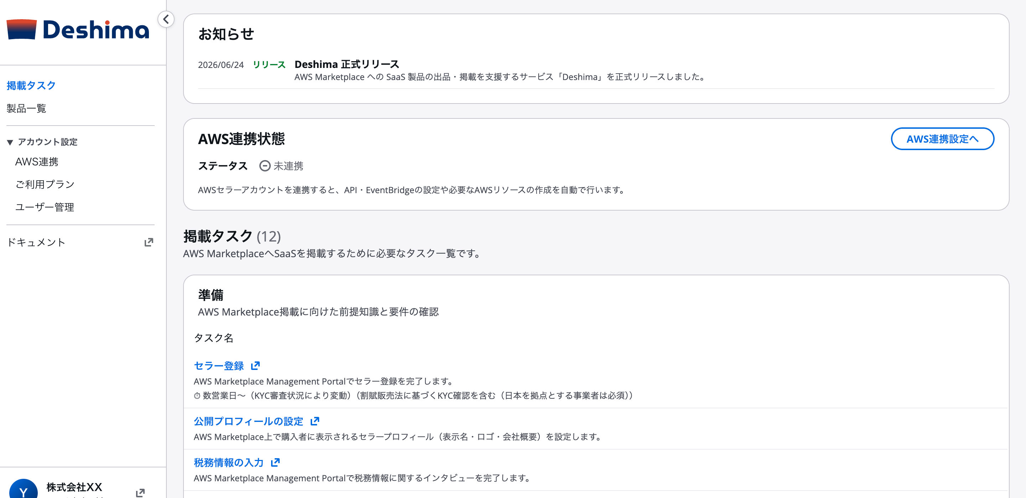Click external link icon next to ドキュメント
Image resolution: width=1026 pixels, height=498 pixels.
149,242
